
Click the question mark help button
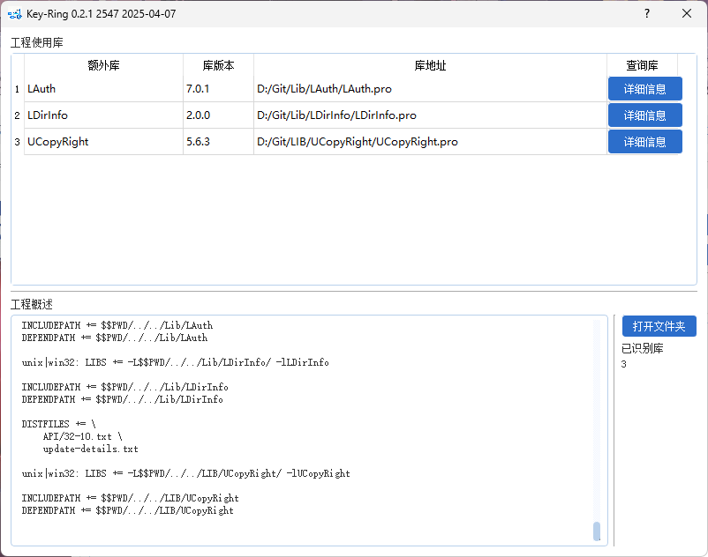pos(647,14)
